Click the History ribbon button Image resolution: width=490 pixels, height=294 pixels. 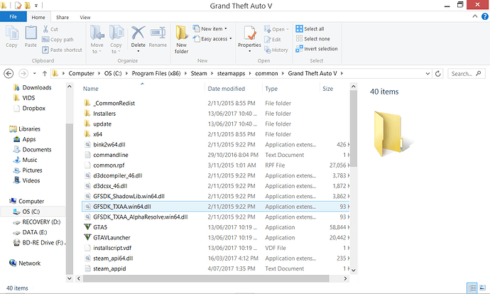pos(276,50)
